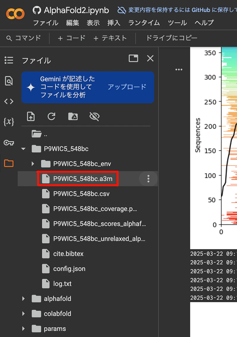Click the GitHub に保存 message link
The image size is (237, 337).
point(182,10)
